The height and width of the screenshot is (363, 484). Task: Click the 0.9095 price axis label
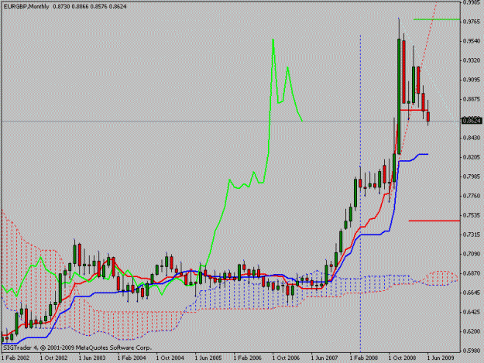(x=472, y=80)
